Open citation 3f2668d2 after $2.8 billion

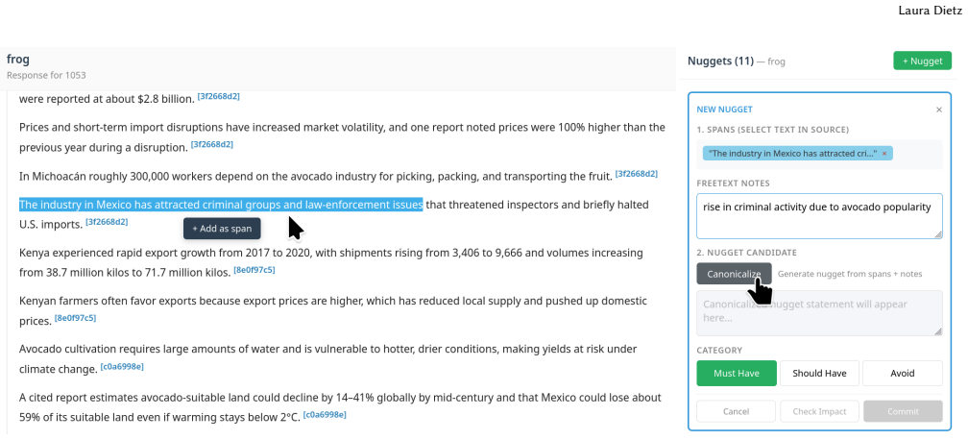tap(219, 96)
